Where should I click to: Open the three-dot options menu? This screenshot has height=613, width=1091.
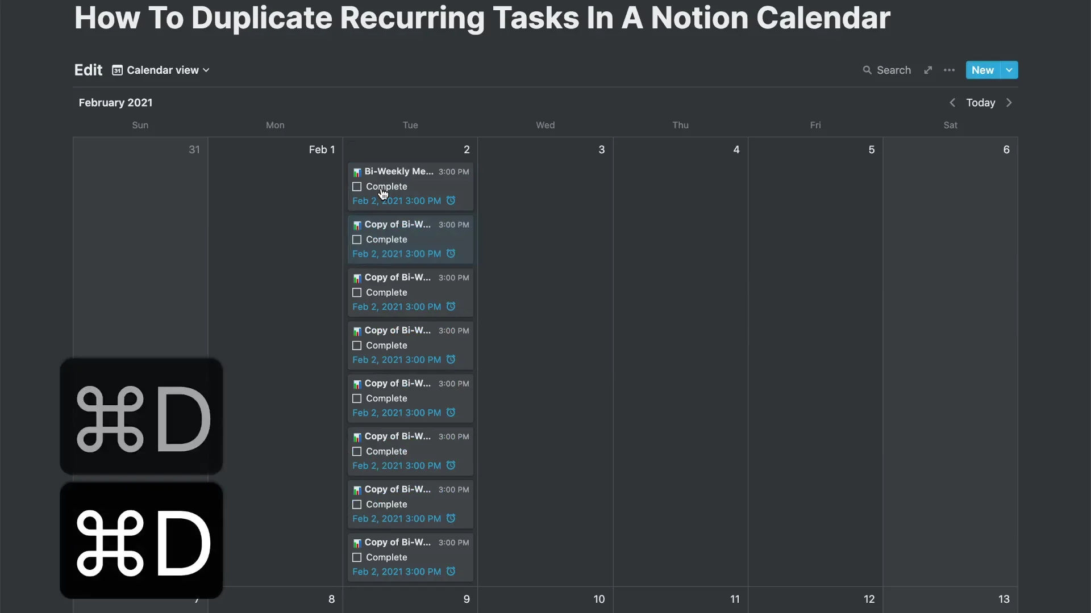click(x=949, y=70)
